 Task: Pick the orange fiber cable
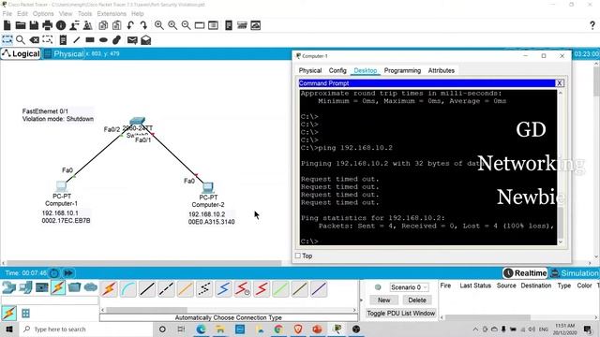186,289
